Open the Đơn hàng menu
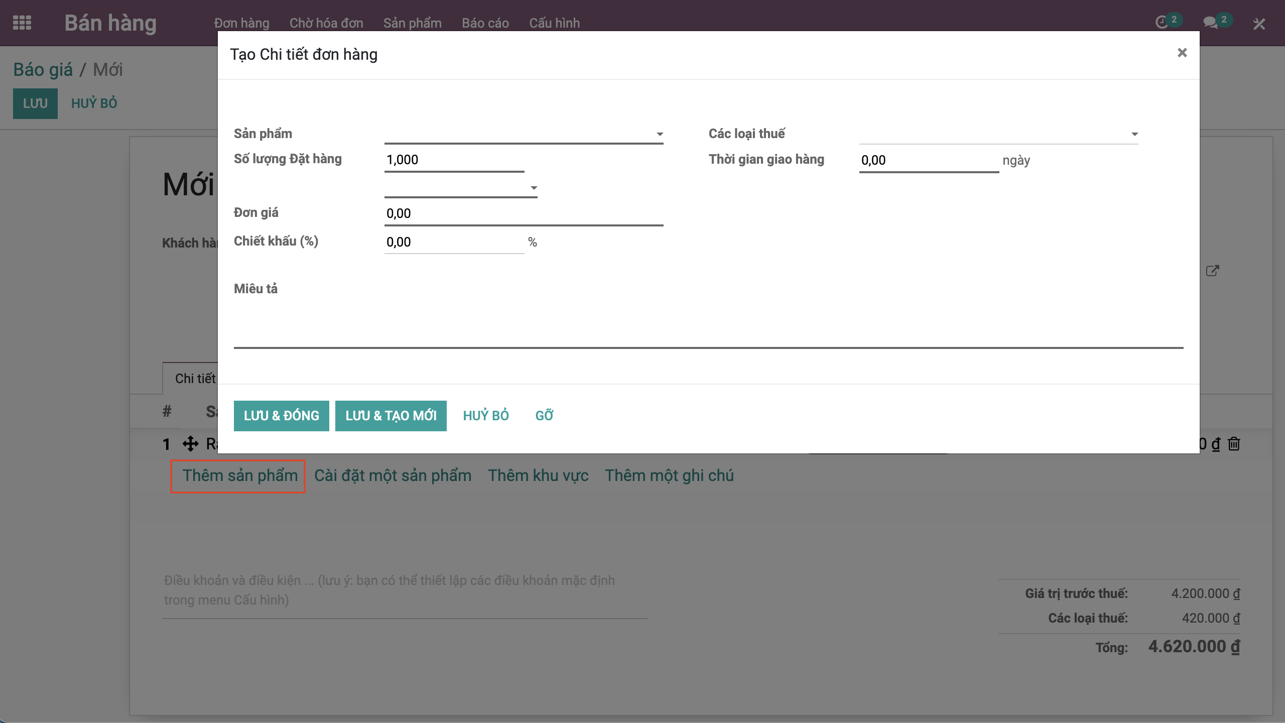This screenshot has width=1285, height=723. tap(241, 23)
